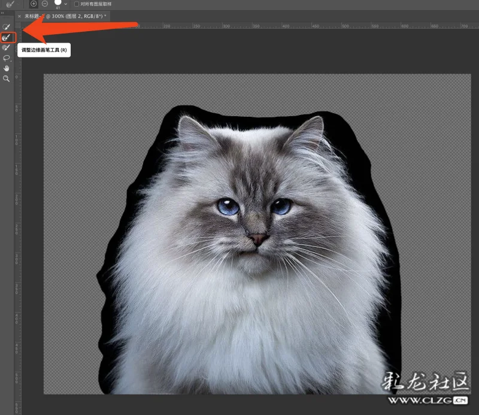This screenshot has width=479, height=415.
Task: Select the Refine Edge Brush tool
Action: coord(7,38)
